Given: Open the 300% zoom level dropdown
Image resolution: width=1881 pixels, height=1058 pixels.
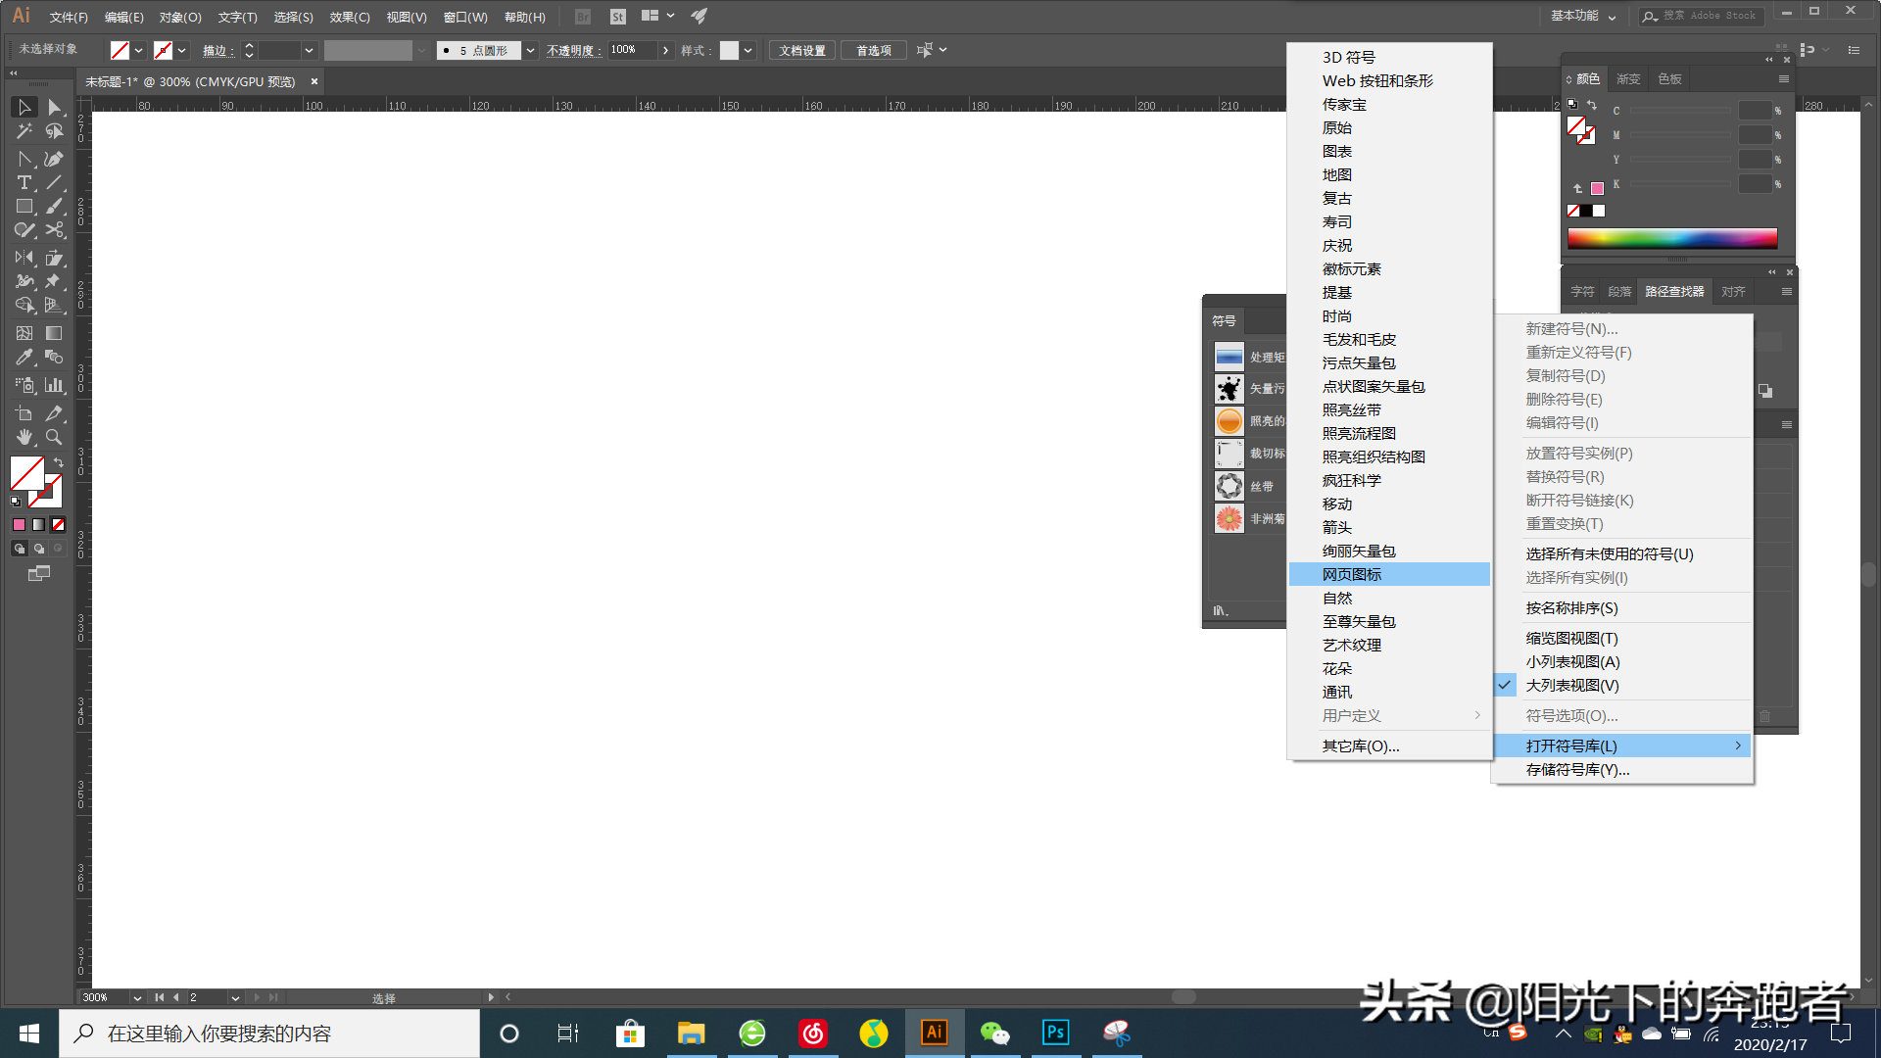Looking at the screenshot, I should point(135,996).
